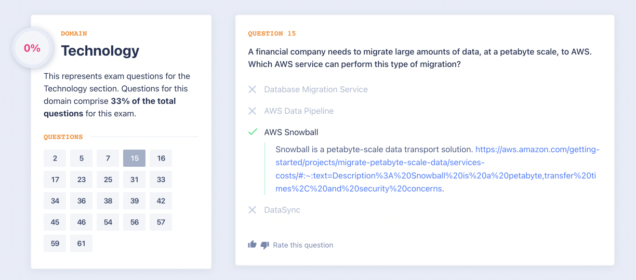Click the X icon beside AWS Data Pipeline

(253, 111)
